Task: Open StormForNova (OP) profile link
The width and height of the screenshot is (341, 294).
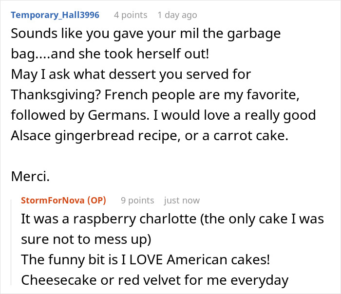Action: point(63,201)
